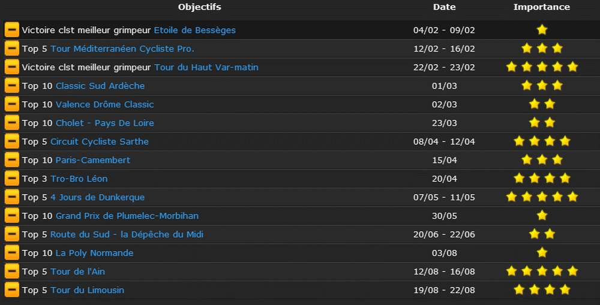Viewport: 600px width, 305px height.
Task: Sort by the Importance column header
Action: (541, 7)
